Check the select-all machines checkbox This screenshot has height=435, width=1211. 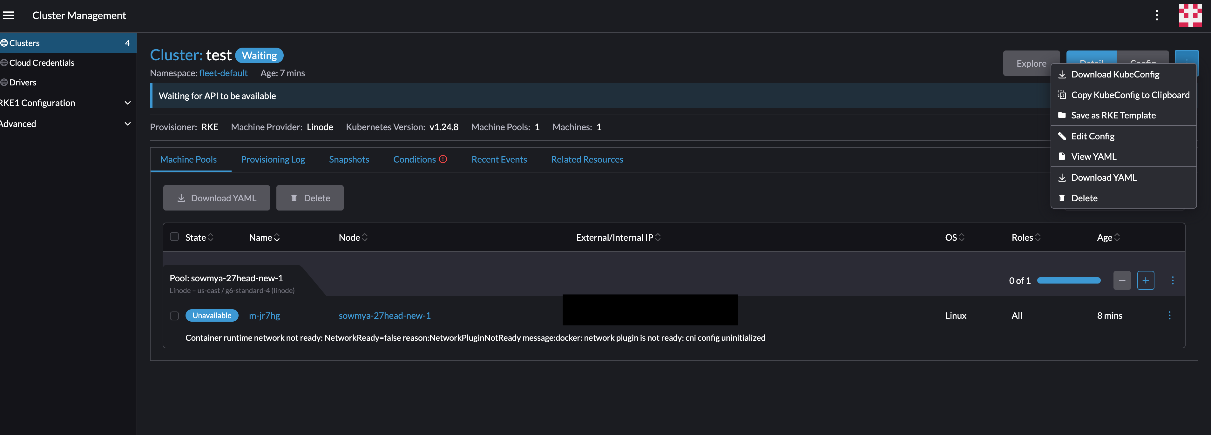click(174, 237)
